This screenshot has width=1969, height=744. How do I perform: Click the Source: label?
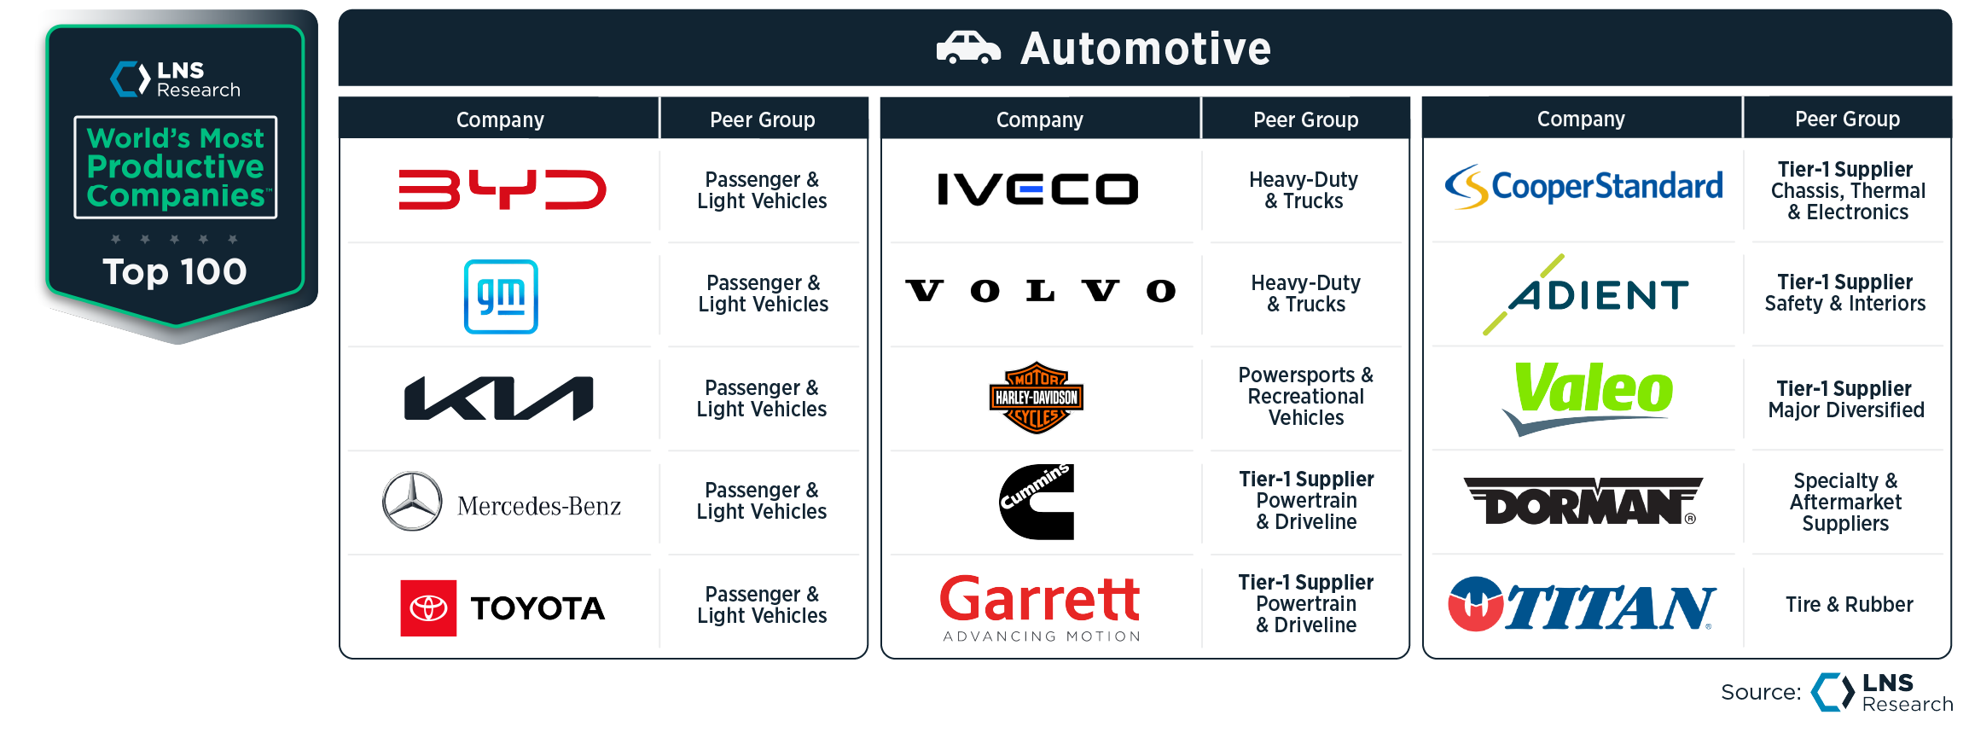coord(1761,692)
